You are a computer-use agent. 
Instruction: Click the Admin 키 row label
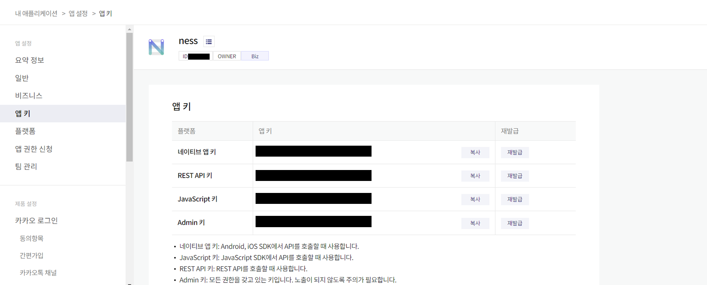pos(191,223)
